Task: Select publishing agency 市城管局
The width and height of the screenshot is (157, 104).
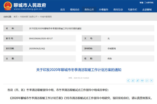Action: pyautogui.click(x=111, y=49)
